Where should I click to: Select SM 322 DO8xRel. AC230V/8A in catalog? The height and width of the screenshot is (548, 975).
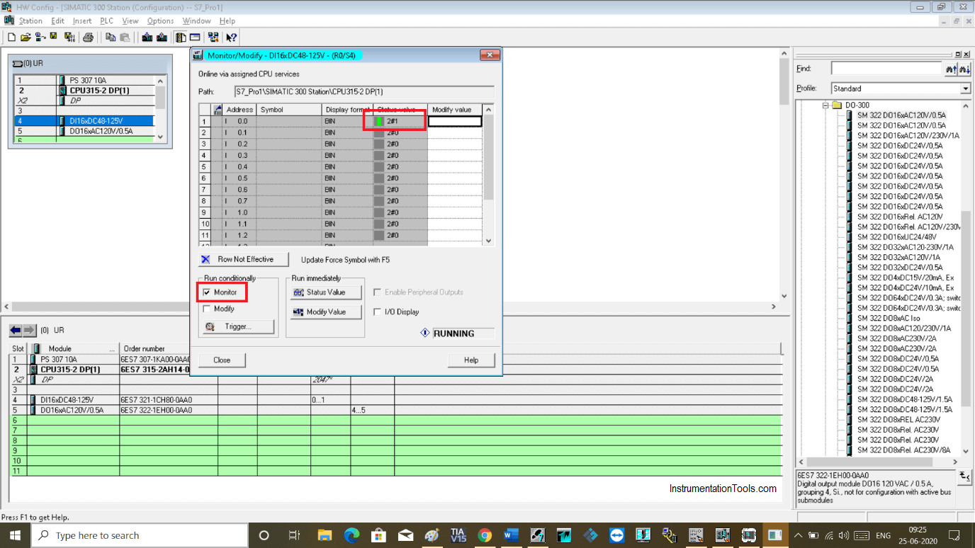903,450
